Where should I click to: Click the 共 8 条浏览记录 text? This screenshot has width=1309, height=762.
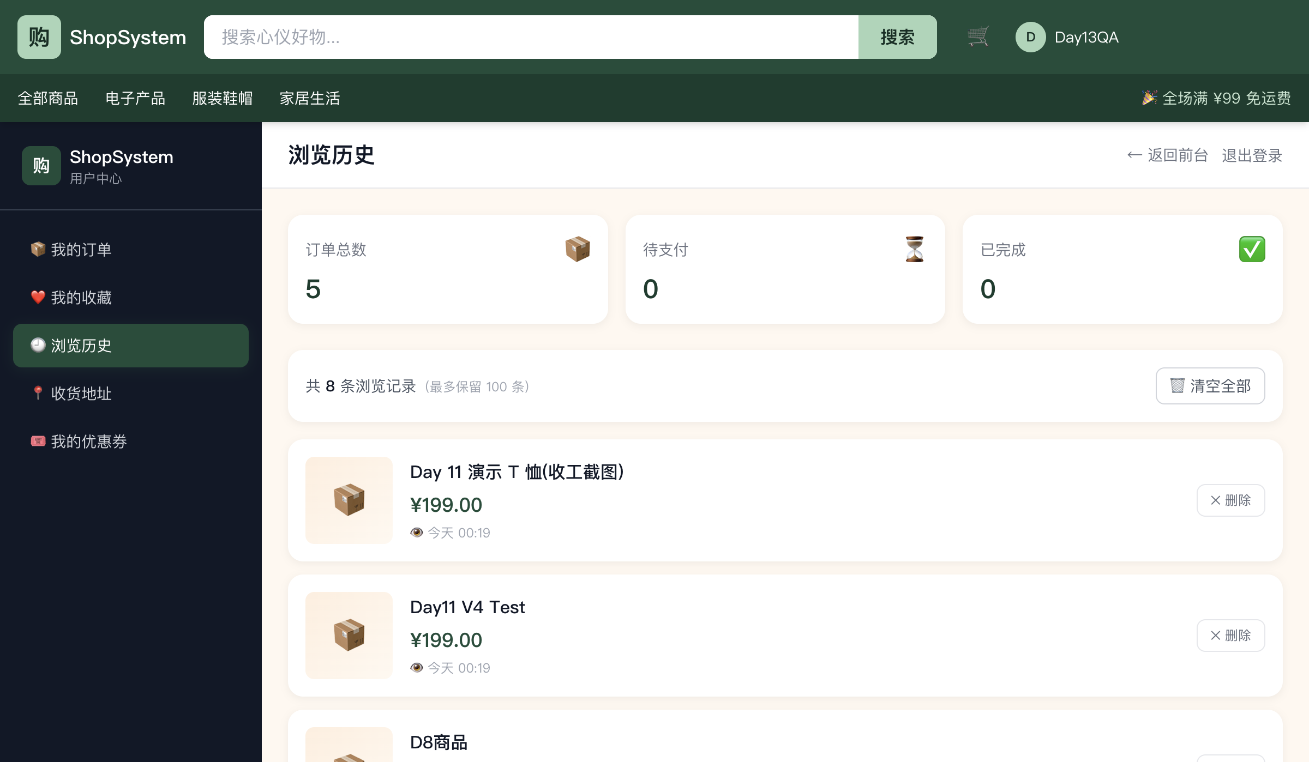(x=361, y=386)
